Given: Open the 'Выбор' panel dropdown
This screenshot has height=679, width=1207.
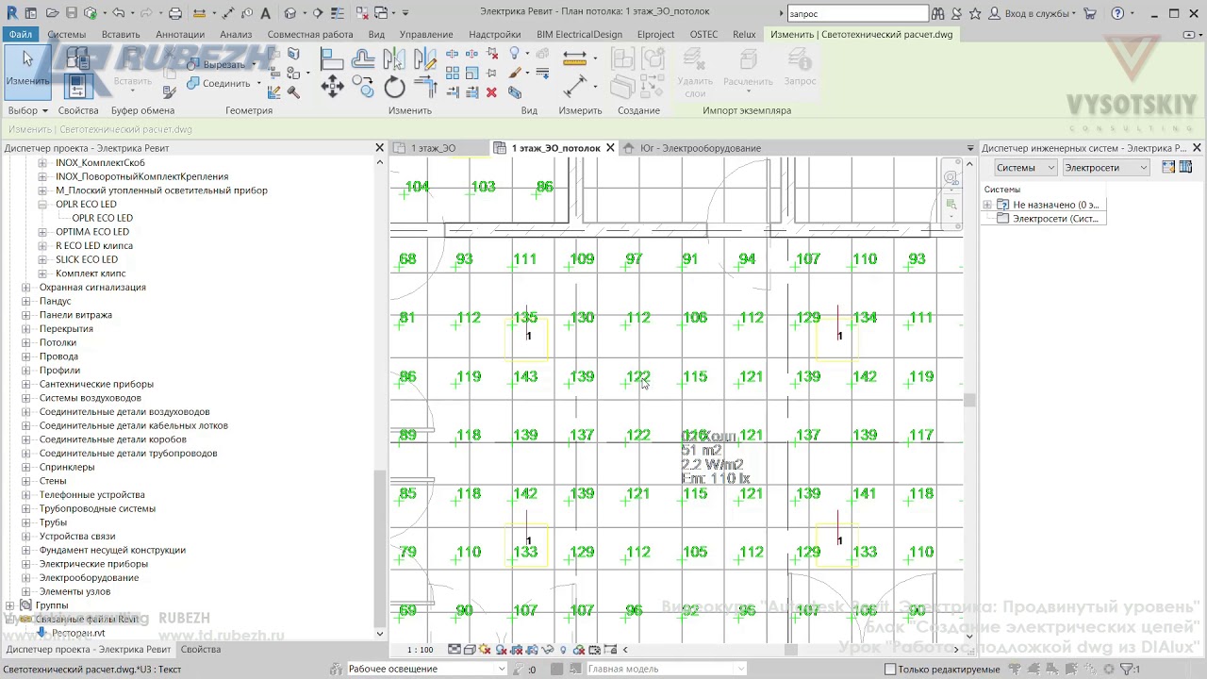Looking at the screenshot, I should 28,110.
